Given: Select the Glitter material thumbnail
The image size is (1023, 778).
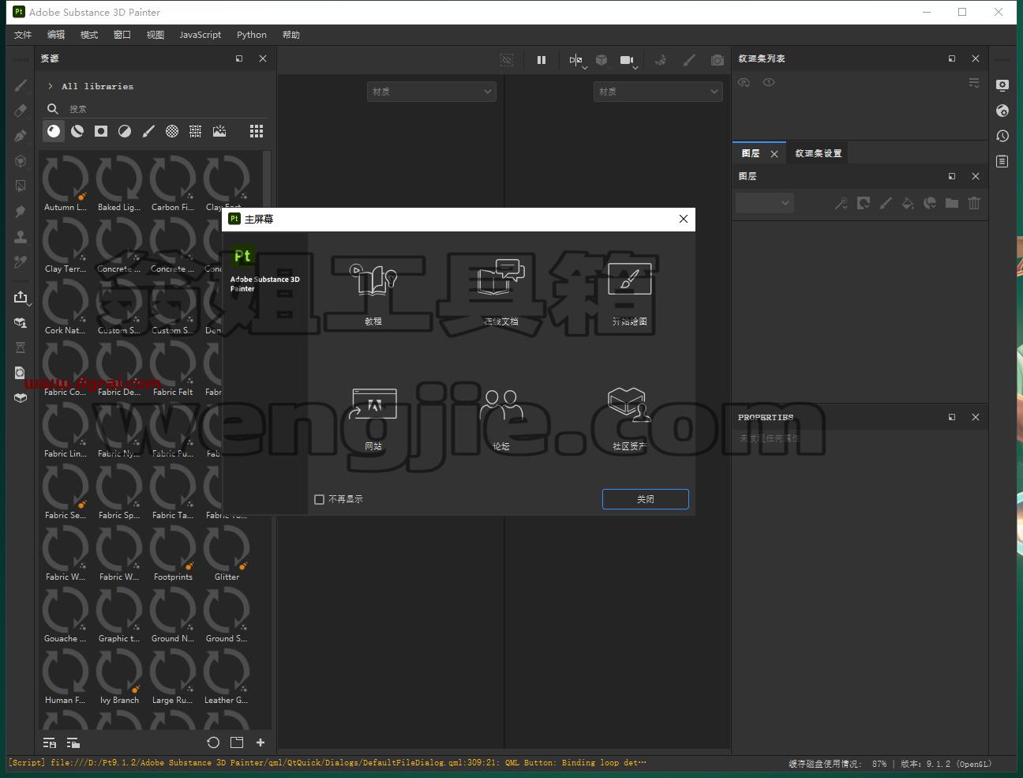Looking at the screenshot, I should tap(227, 553).
